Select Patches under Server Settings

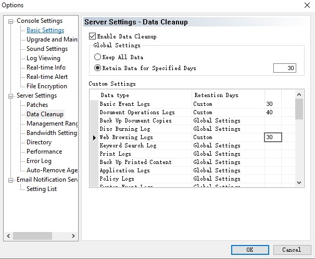[37, 105]
